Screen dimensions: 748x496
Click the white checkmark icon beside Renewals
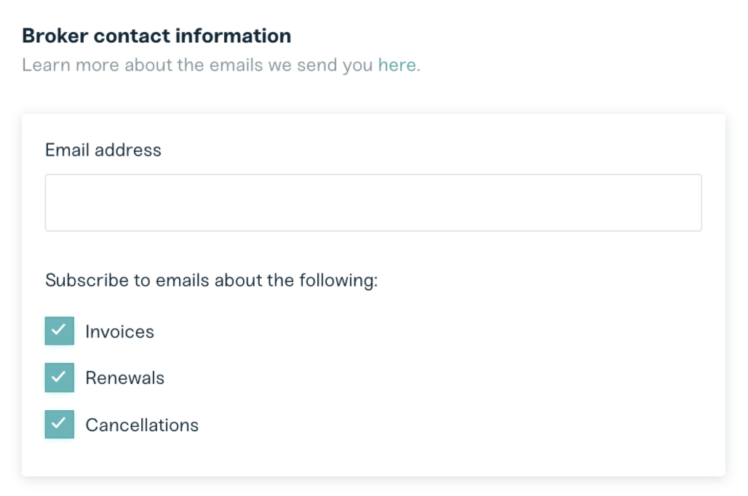pos(60,377)
